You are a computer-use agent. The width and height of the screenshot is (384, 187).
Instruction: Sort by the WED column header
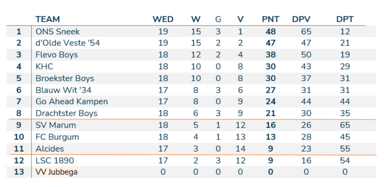(x=163, y=19)
